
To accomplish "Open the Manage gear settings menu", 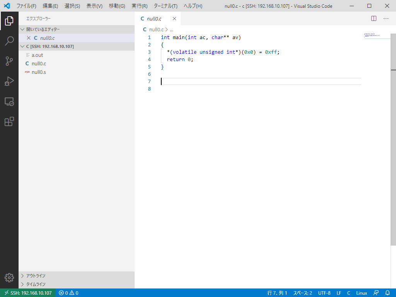I will (x=9, y=278).
